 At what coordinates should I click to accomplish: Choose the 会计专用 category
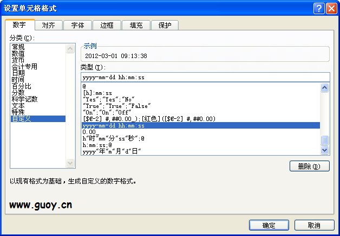(x=38, y=67)
